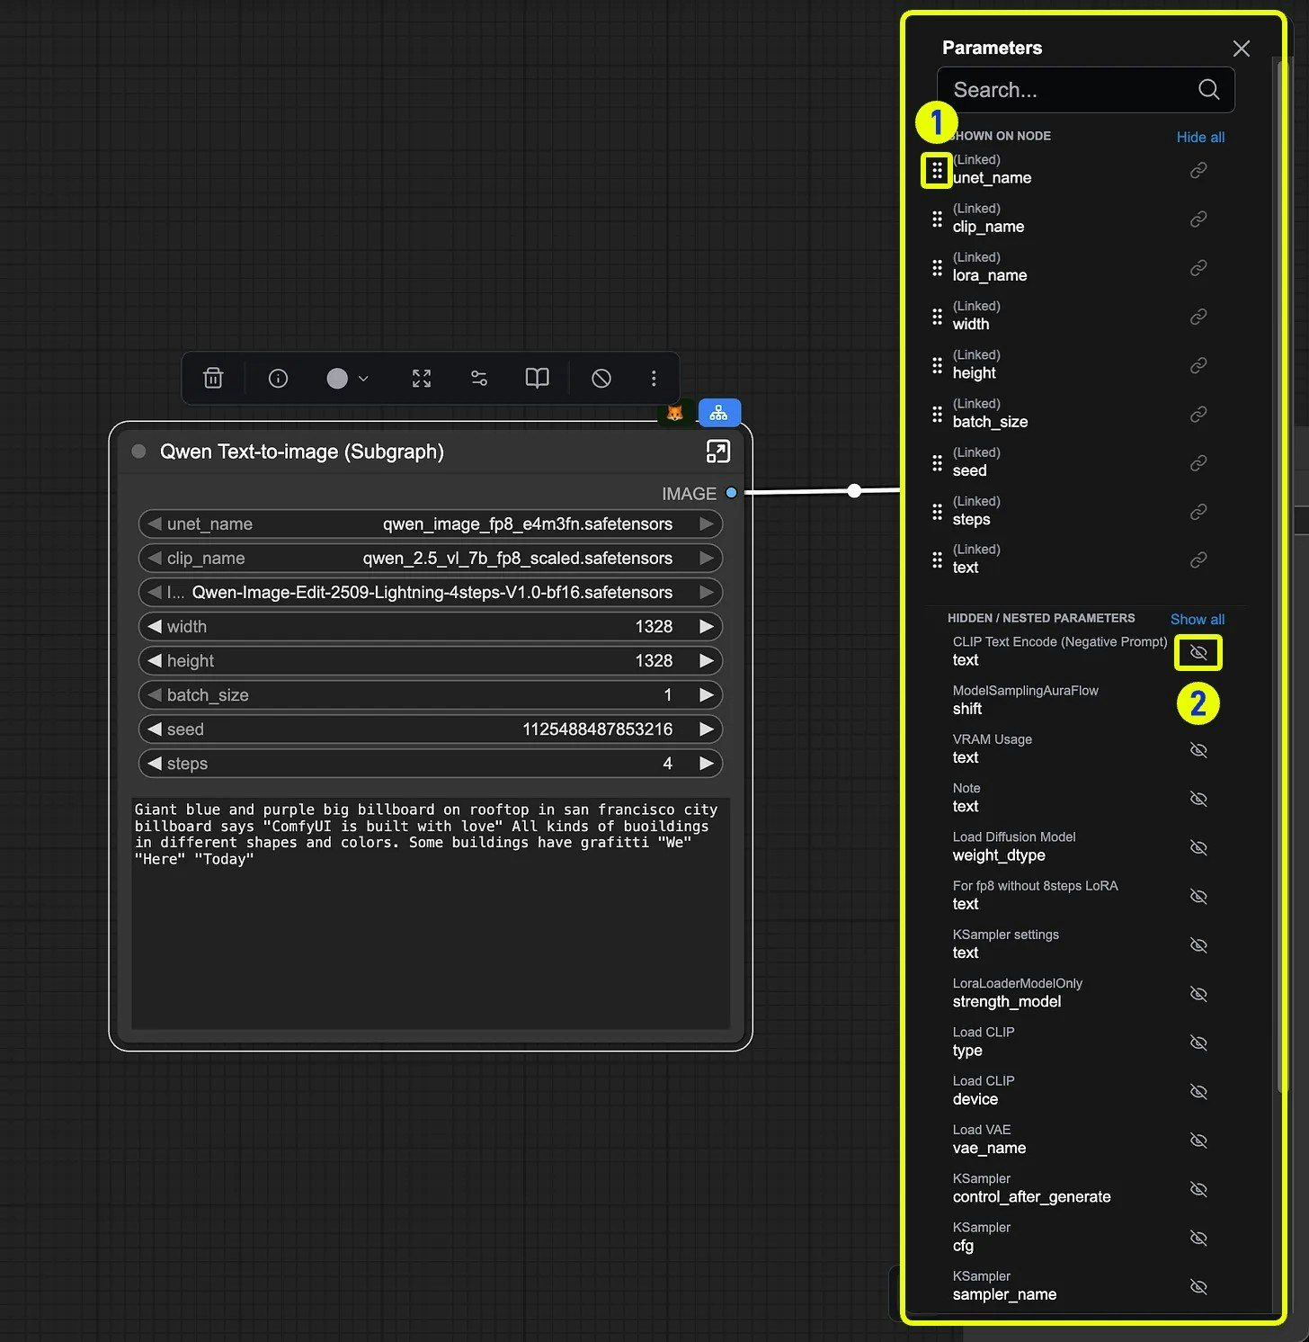Bypass the node using the prohibit icon

(601, 378)
